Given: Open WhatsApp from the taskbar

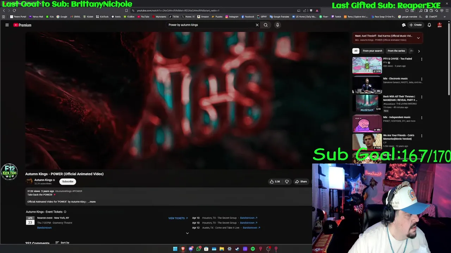Looking at the screenshot, I should [199, 249].
